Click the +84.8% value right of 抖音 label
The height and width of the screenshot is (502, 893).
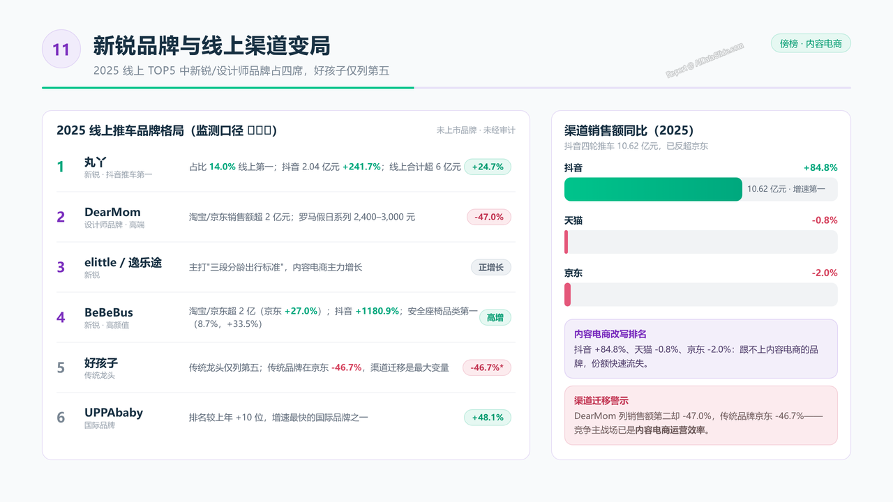tap(820, 167)
